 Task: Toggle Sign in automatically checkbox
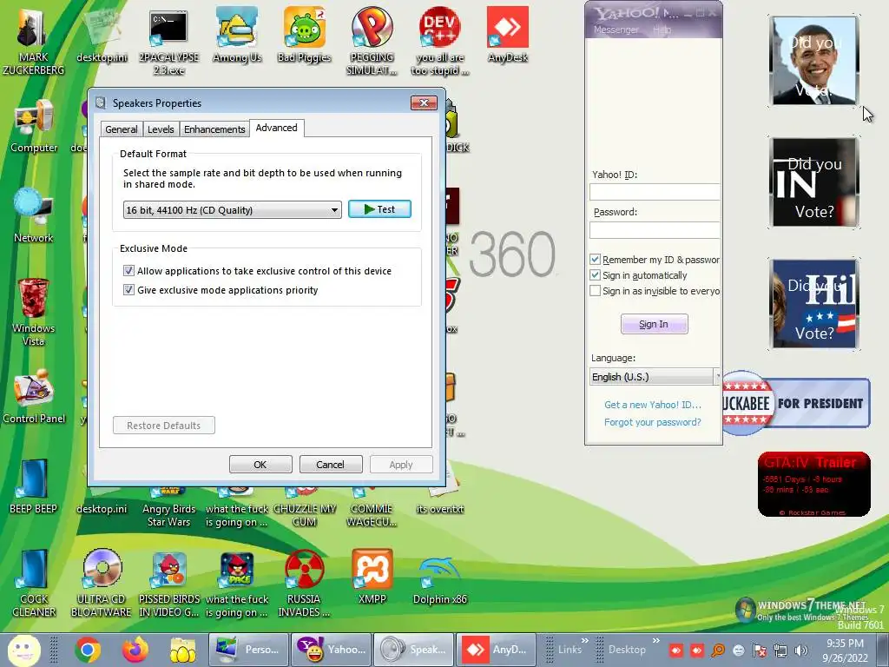595,275
